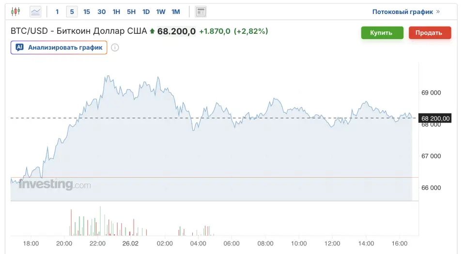Viewport: 465px width, 254px height.
Task: Select the 15 minute interval
Action: tap(87, 12)
